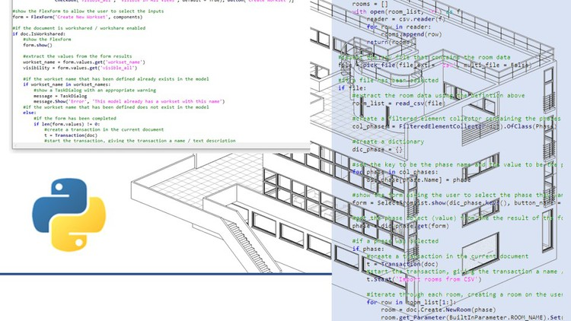Screen dimensions: 571x321
Task: Click the line "rooms.append(row)"
Action: tap(411, 34)
